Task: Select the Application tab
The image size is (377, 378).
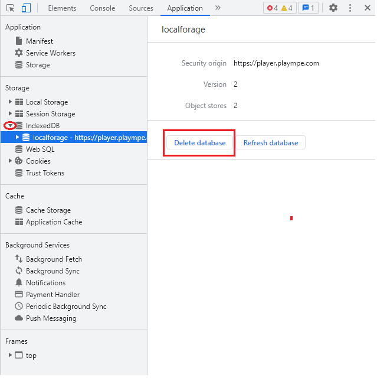Action: click(x=186, y=8)
